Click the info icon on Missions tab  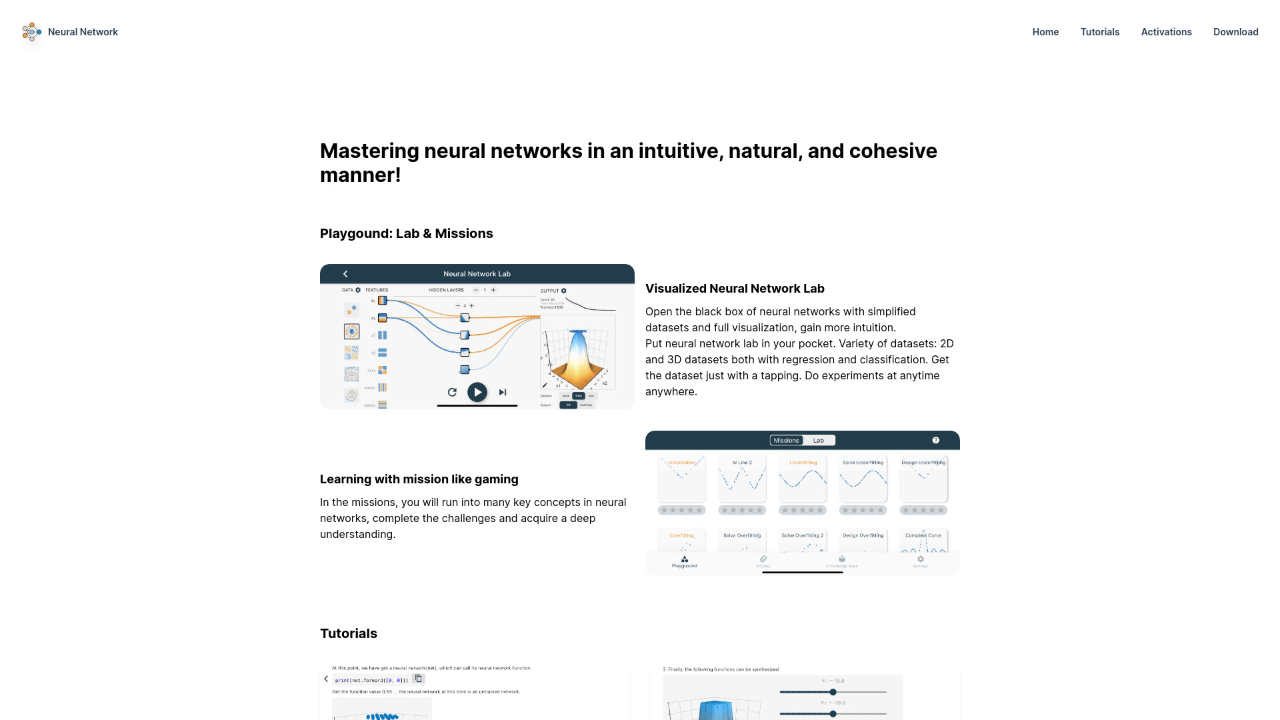(x=935, y=439)
